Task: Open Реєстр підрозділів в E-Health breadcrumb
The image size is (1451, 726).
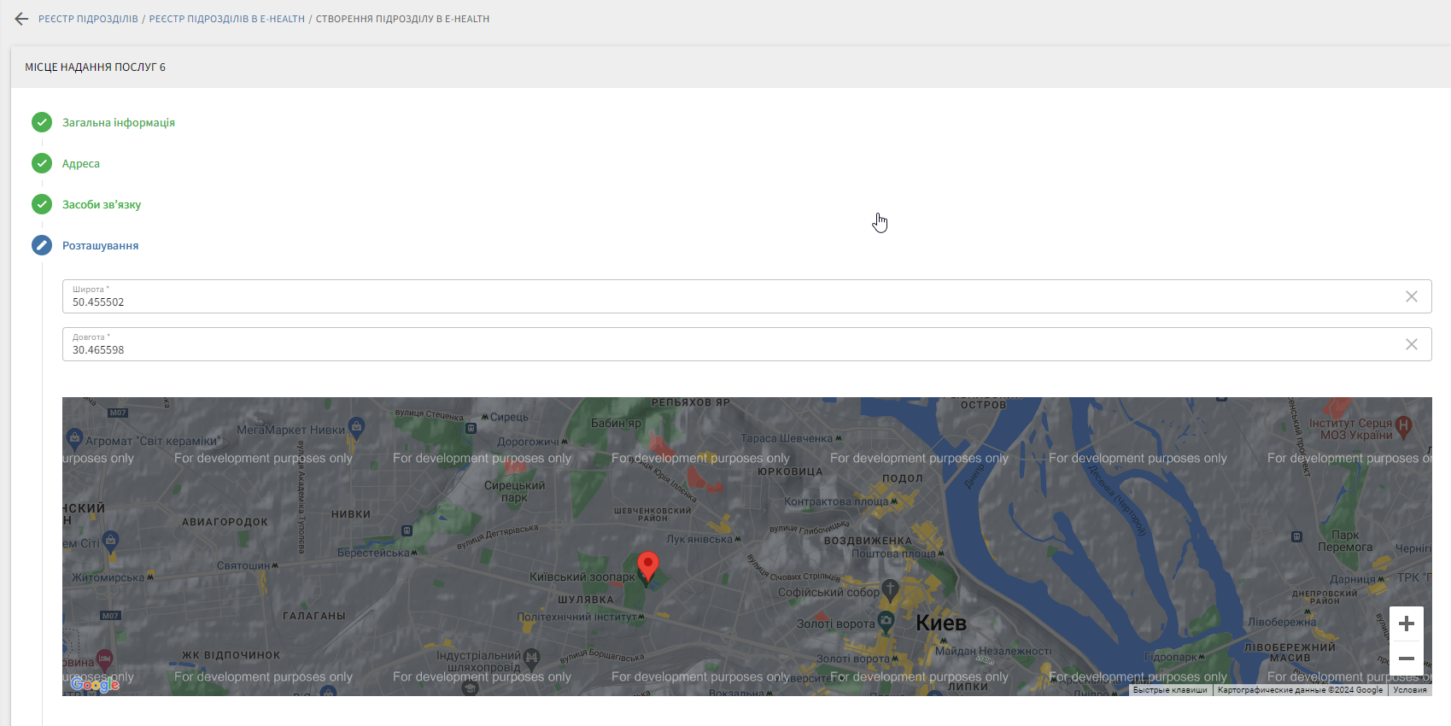Action: point(226,19)
